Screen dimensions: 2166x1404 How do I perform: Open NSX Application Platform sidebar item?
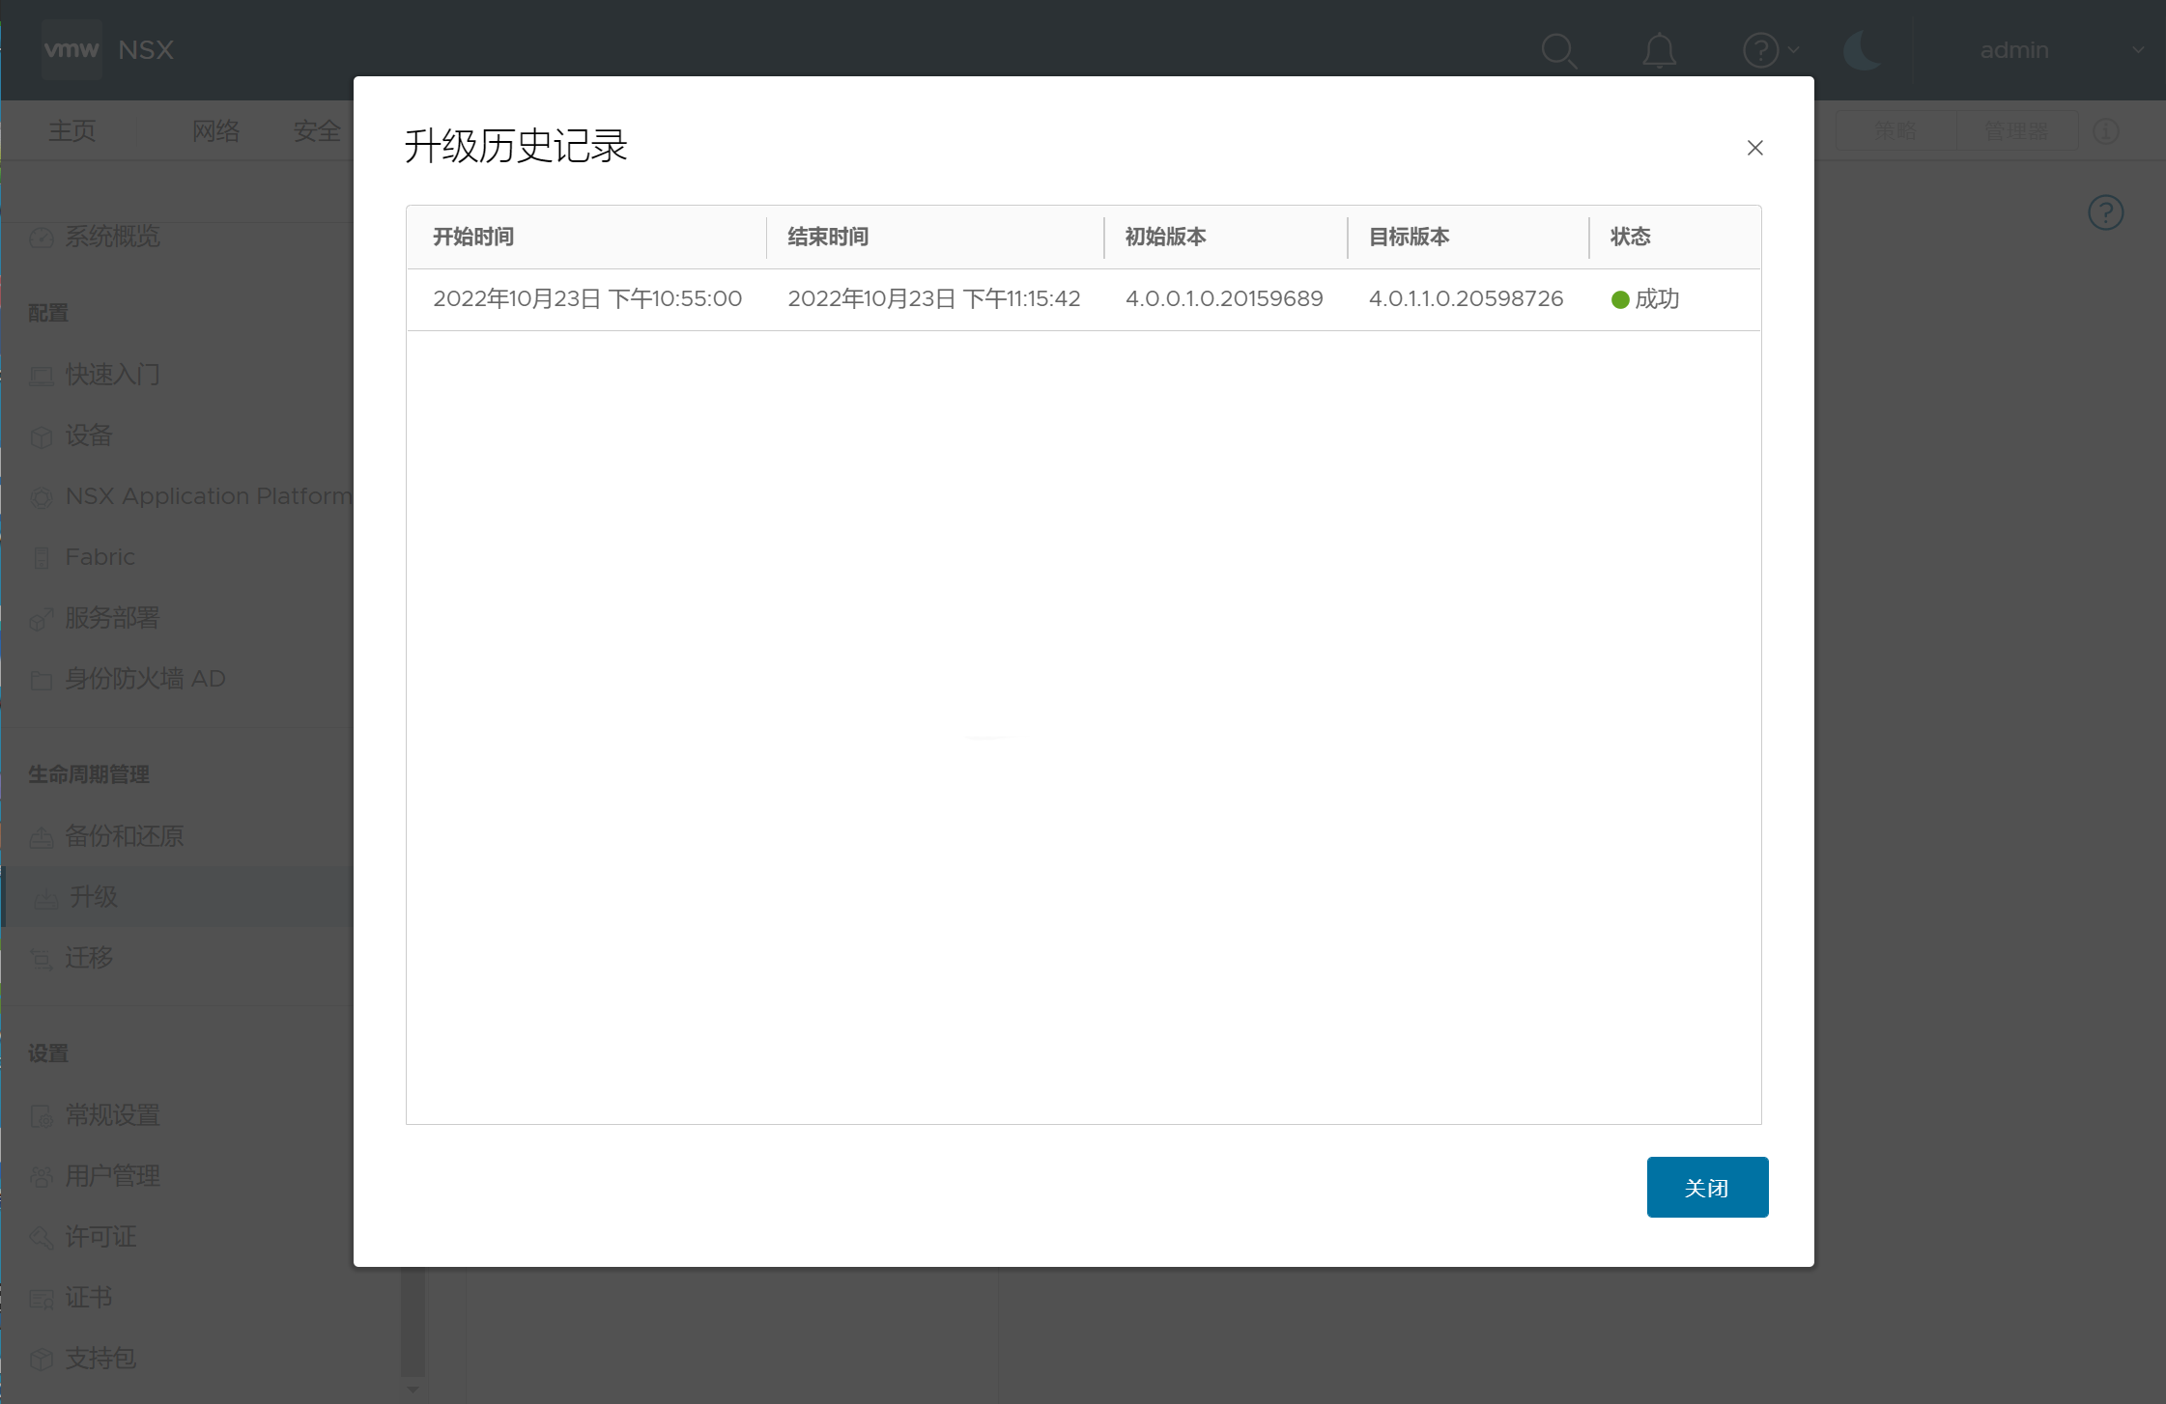(x=208, y=496)
